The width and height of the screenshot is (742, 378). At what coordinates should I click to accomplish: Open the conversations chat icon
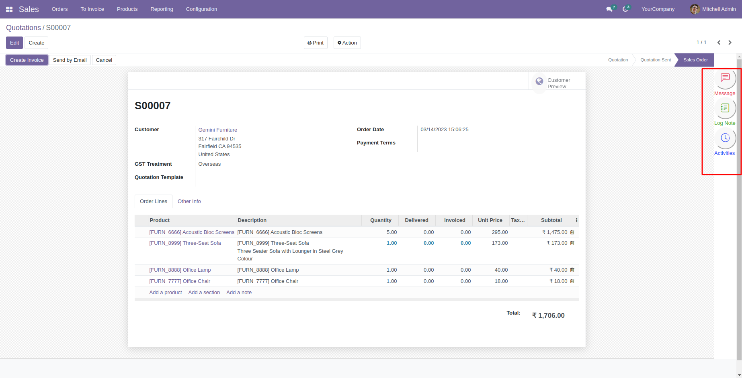pos(609,9)
